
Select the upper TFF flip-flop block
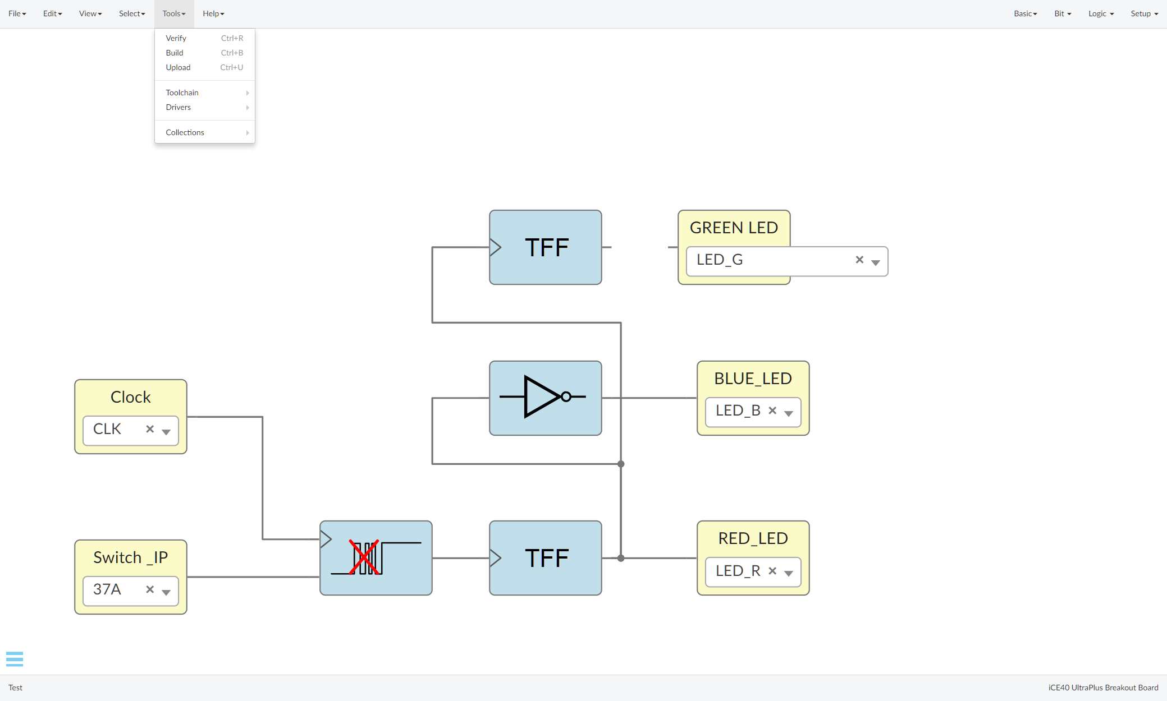(545, 247)
